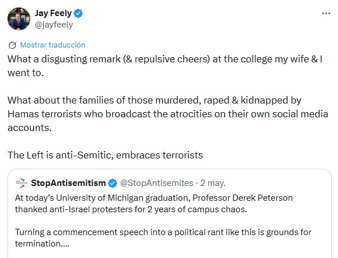Open the @jayfeely handle
The image size is (338, 258).
coord(54,25)
